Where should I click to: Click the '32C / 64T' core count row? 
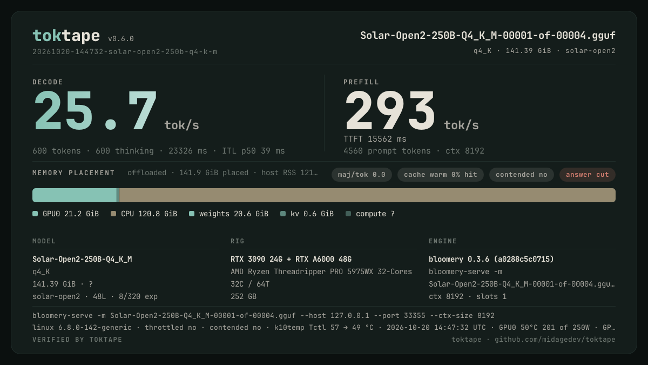click(x=250, y=284)
